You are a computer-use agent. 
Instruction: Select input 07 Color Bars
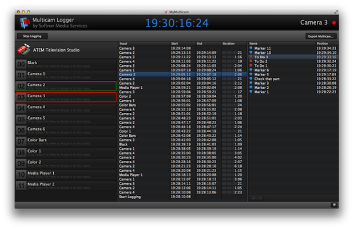pos(66,141)
